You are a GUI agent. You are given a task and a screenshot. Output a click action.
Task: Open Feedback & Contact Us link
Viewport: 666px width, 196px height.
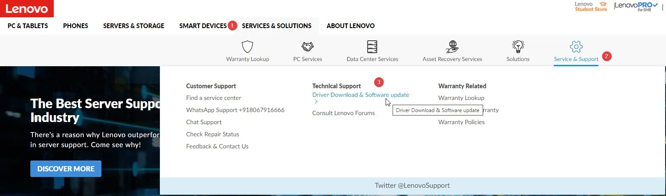click(217, 146)
